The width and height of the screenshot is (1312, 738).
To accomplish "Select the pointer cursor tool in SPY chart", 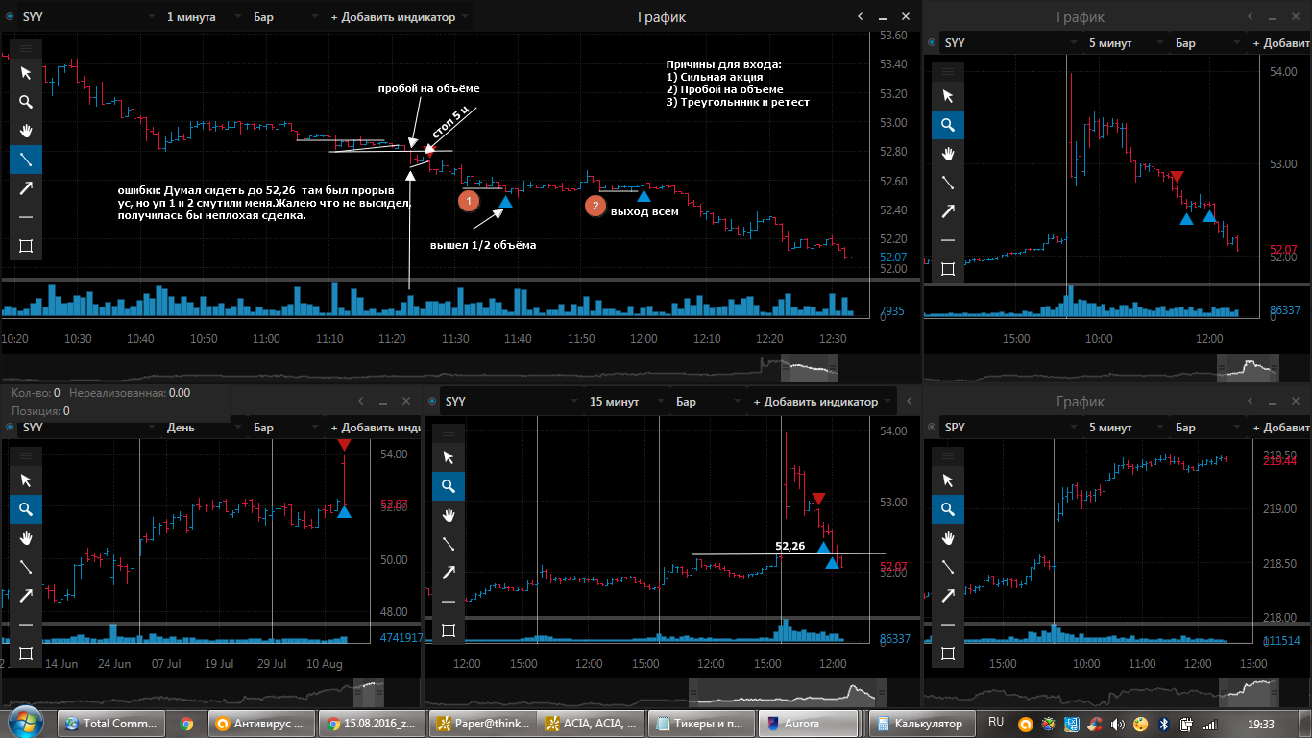I will pos(948,480).
